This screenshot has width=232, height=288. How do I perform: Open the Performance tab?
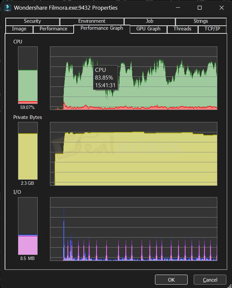53,29
